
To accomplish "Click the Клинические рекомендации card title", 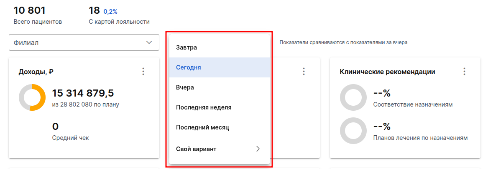I will [387, 72].
